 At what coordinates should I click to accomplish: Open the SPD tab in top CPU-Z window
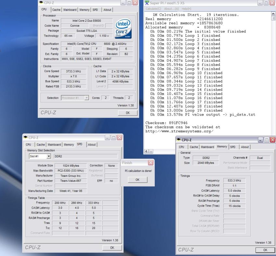pyautogui.click(x=95, y=10)
